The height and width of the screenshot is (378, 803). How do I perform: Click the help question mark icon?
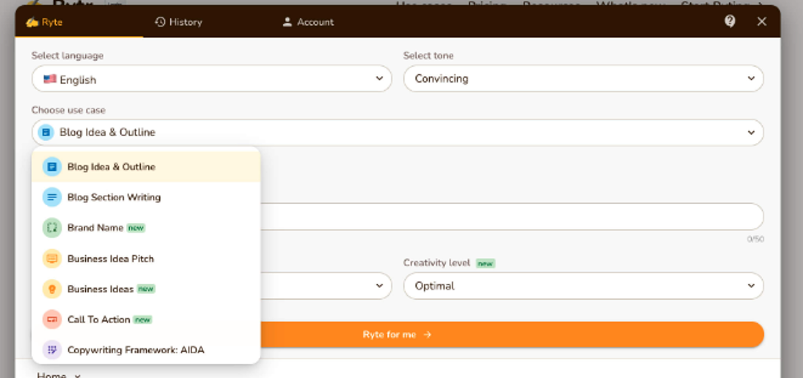point(730,21)
